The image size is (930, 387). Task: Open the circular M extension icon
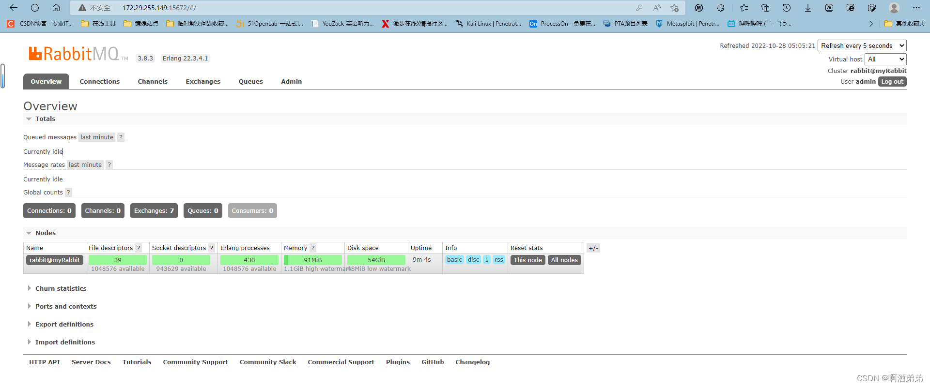tap(699, 8)
